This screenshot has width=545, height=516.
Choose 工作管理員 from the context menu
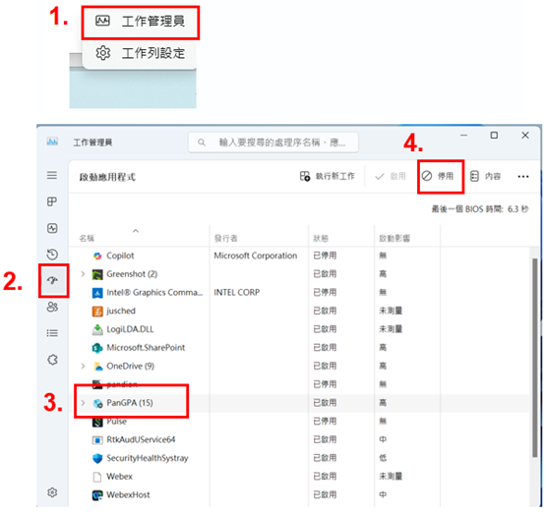coord(141,22)
